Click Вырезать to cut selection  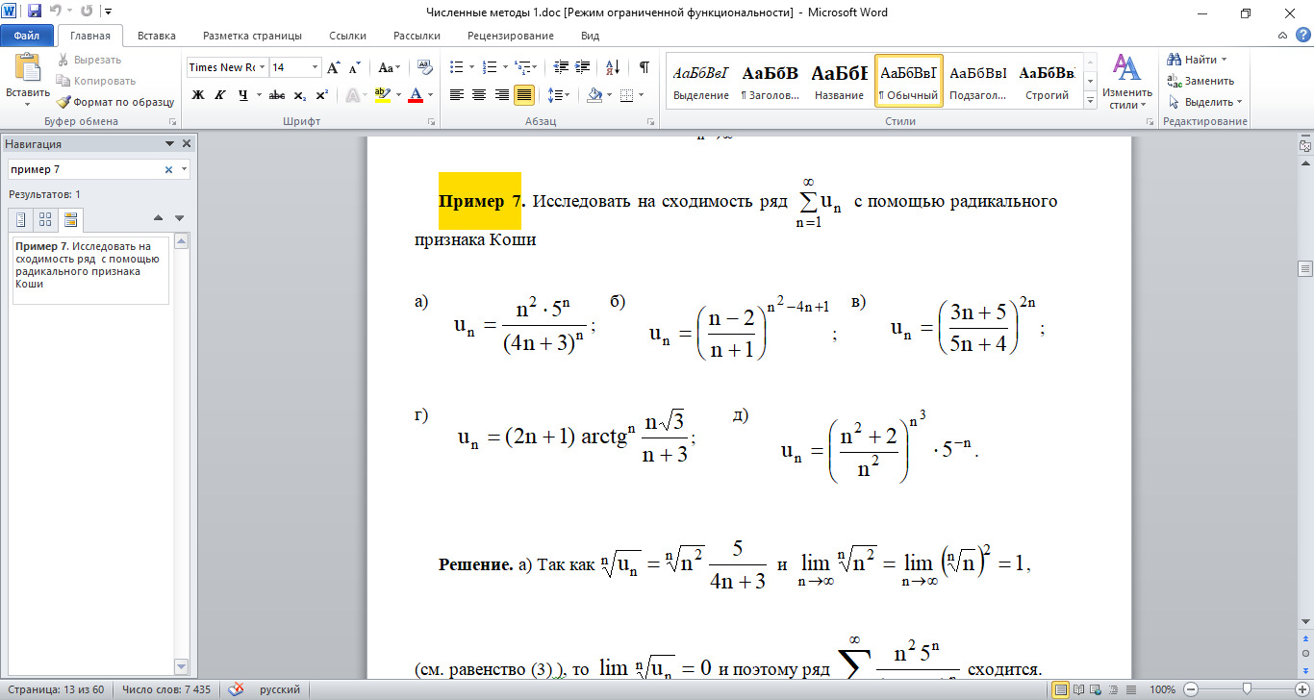(88, 60)
